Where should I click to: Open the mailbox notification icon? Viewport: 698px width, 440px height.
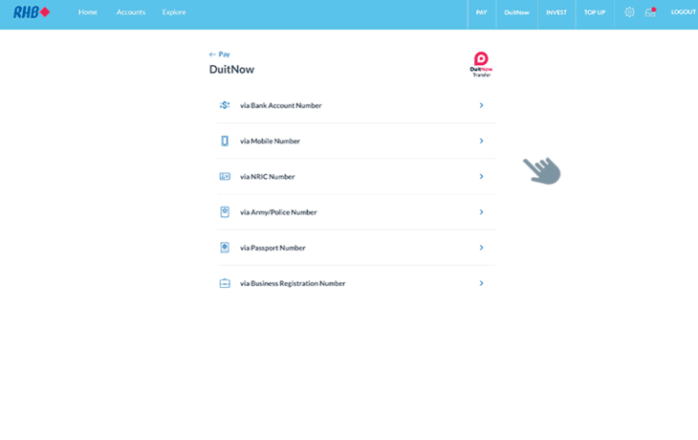(x=650, y=12)
